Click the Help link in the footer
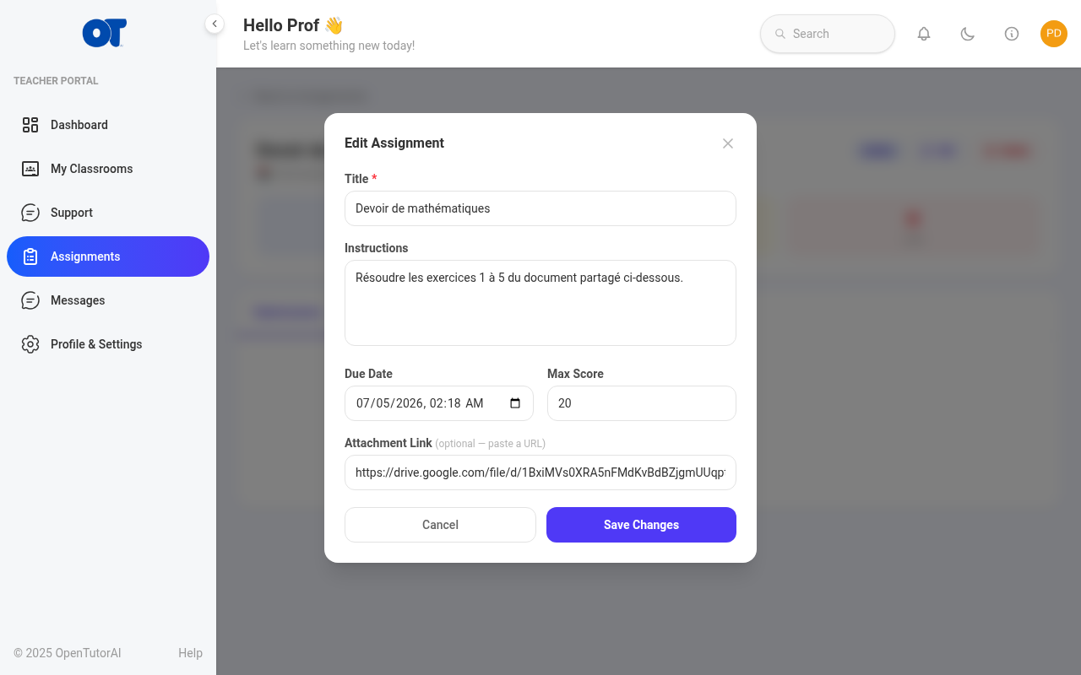The height and width of the screenshot is (675, 1081). [190, 653]
